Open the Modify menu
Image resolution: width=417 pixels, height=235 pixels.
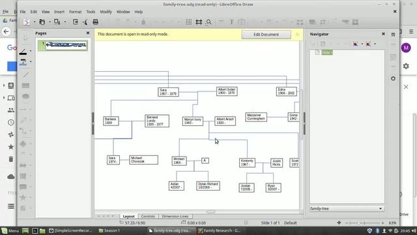(106, 12)
